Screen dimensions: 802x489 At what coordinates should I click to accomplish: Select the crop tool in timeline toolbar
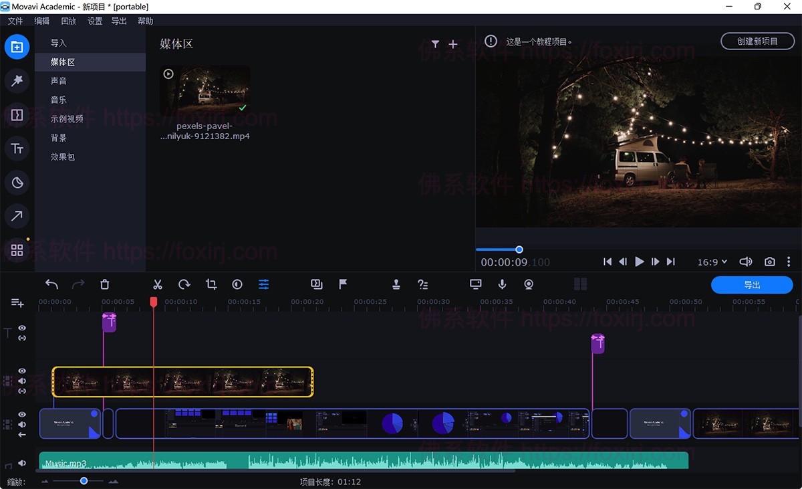(211, 284)
